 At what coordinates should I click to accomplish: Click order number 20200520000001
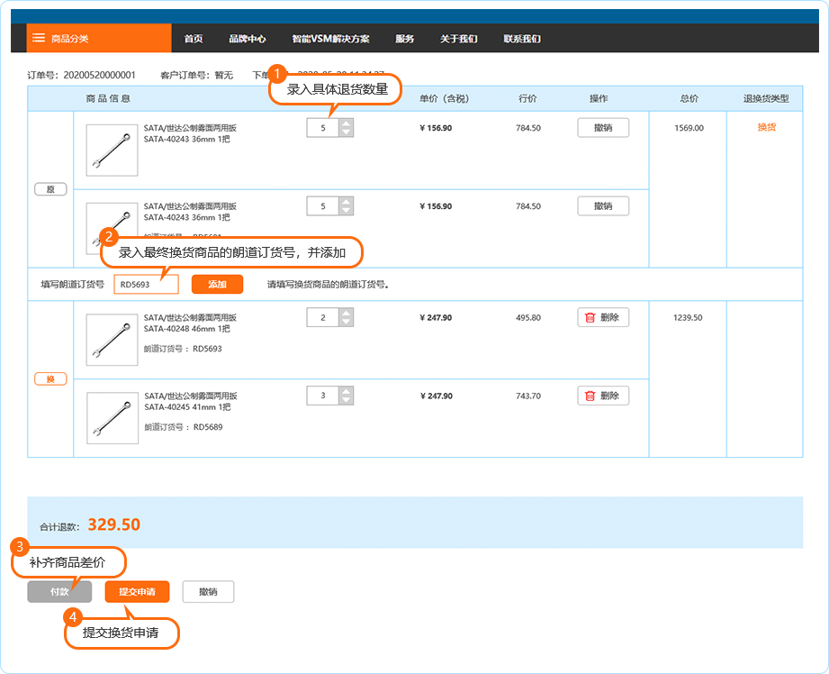(x=99, y=75)
